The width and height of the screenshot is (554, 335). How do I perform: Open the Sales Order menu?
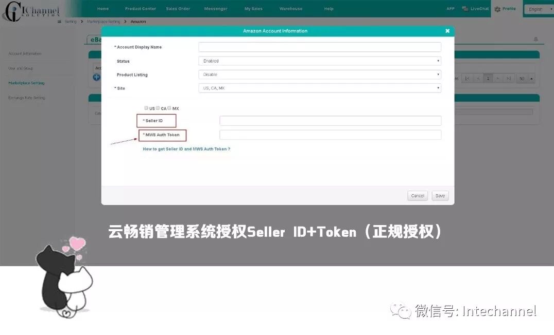pyautogui.click(x=178, y=9)
